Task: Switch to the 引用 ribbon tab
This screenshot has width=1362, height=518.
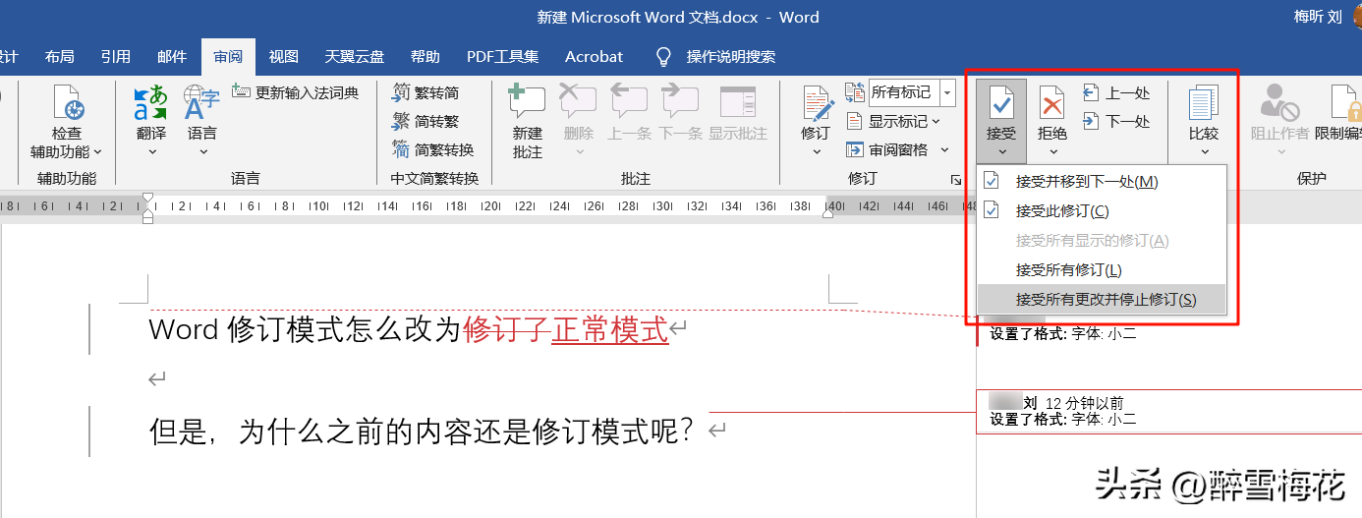Action: point(116,57)
